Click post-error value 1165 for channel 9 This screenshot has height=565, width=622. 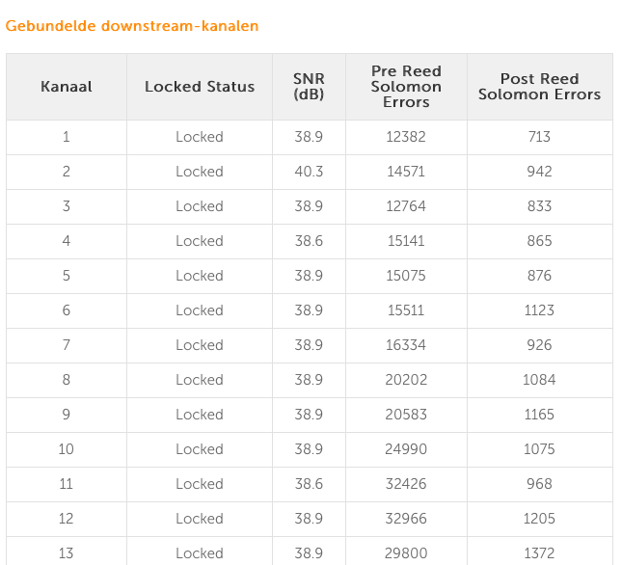coord(539,415)
